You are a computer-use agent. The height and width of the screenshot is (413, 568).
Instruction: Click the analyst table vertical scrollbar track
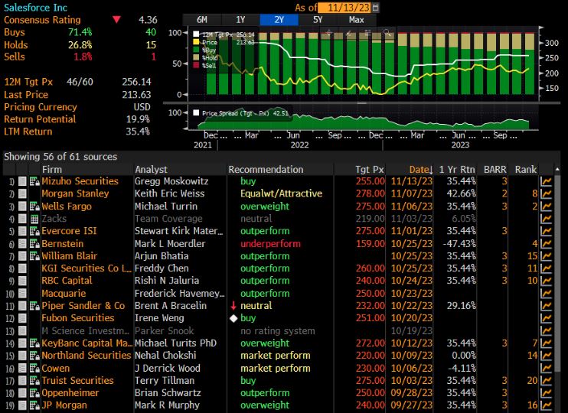(557, 293)
